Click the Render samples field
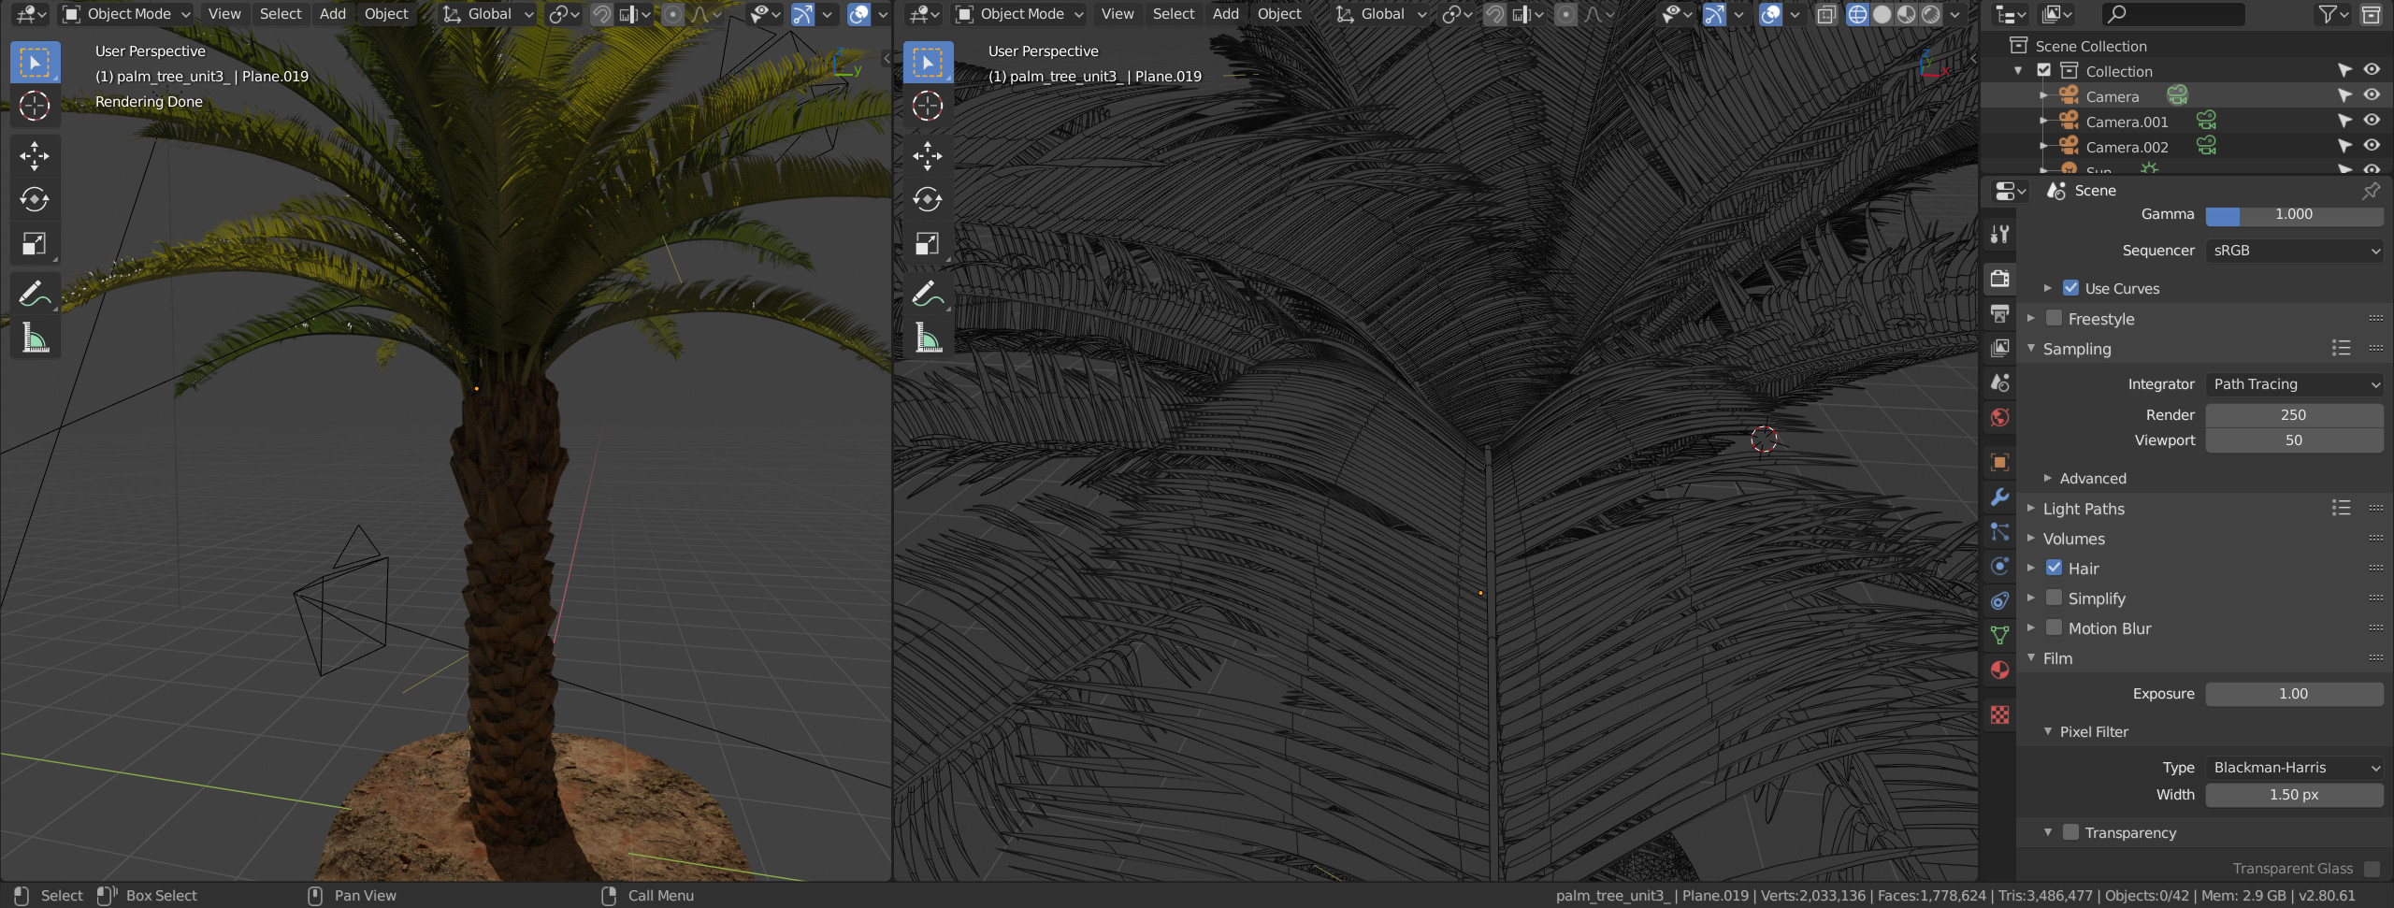The height and width of the screenshot is (908, 2394). point(2293,414)
